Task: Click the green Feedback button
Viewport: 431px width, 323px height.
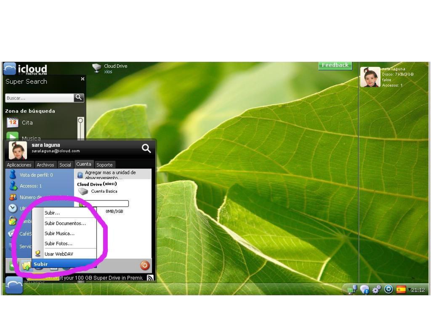Action: click(335, 65)
